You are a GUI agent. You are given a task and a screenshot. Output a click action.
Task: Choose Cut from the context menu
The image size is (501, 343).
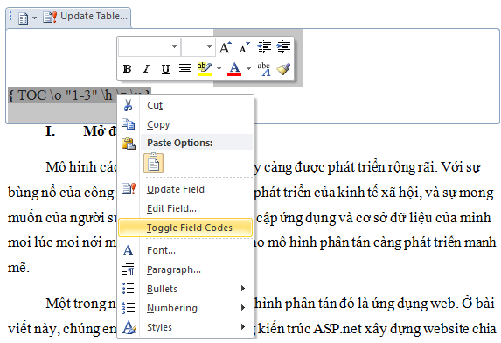tap(185, 105)
